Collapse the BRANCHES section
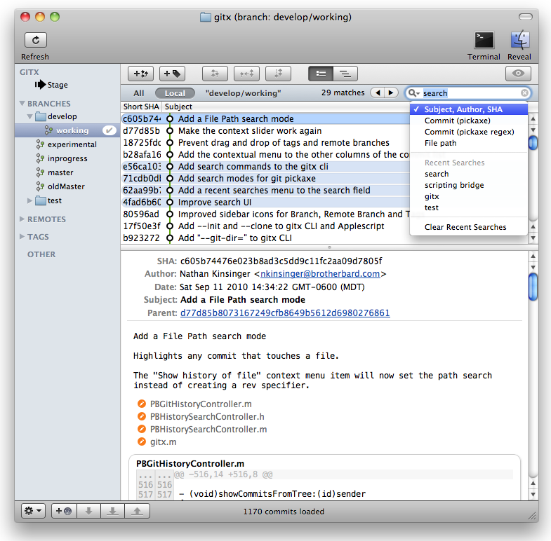The height and width of the screenshot is (541, 551). coord(22,104)
